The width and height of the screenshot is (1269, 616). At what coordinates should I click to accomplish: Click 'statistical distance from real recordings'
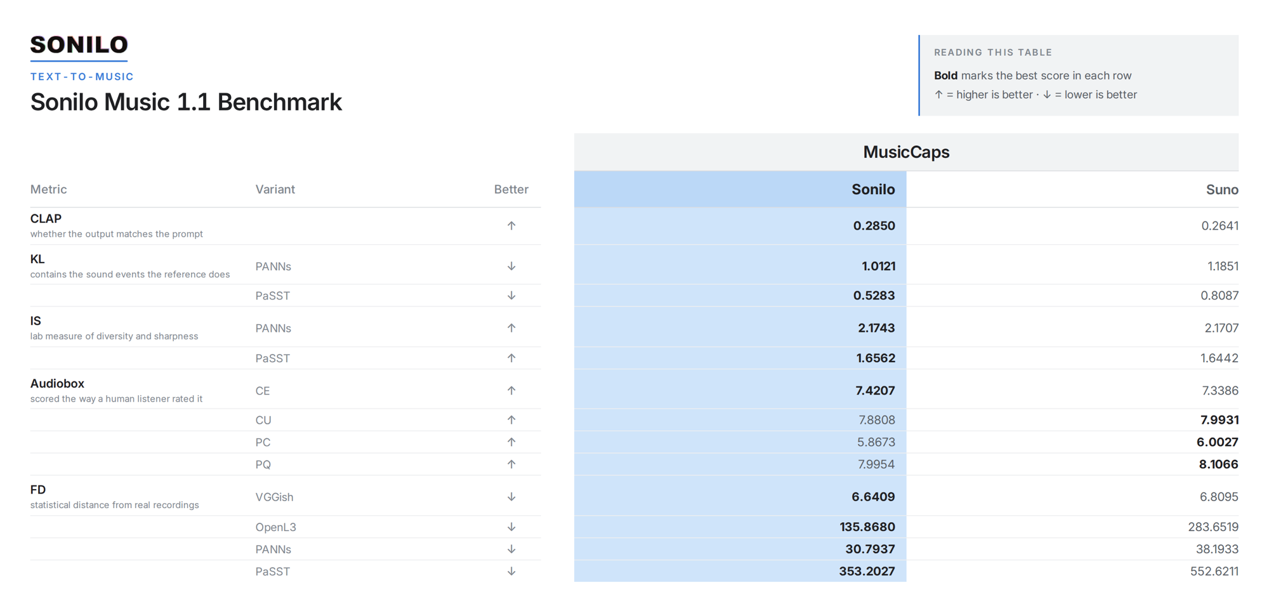[115, 505]
